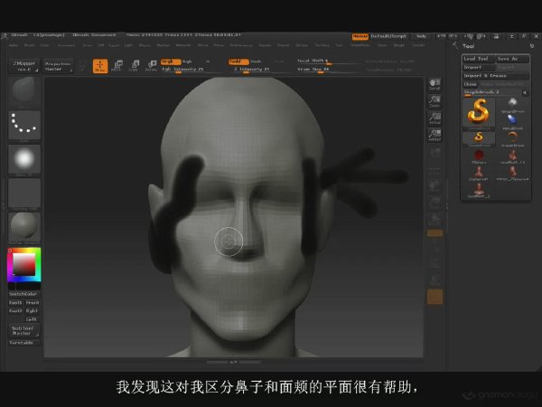Click the AAHalf icon
The height and width of the screenshot is (407, 542).
click(x=435, y=135)
